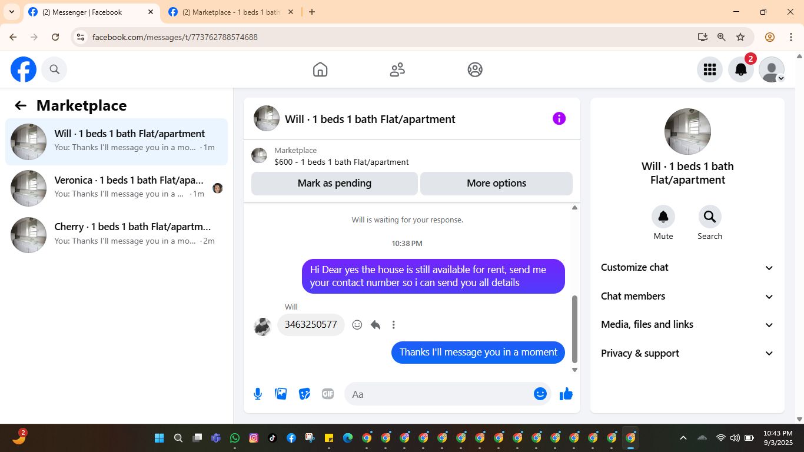This screenshot has height=452, width=804.
Task: Start a voice clip with the microphone icon
Action: tap(258, 394)
